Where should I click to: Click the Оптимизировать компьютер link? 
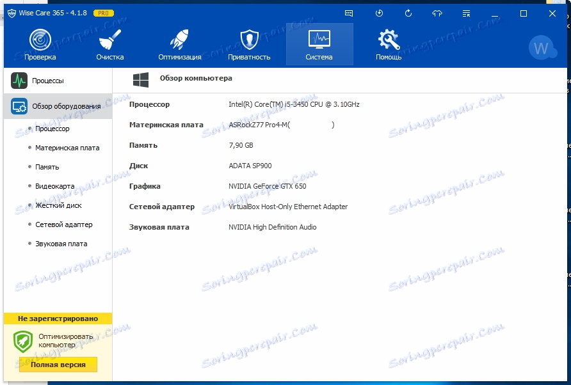click(x=66, y=341)
